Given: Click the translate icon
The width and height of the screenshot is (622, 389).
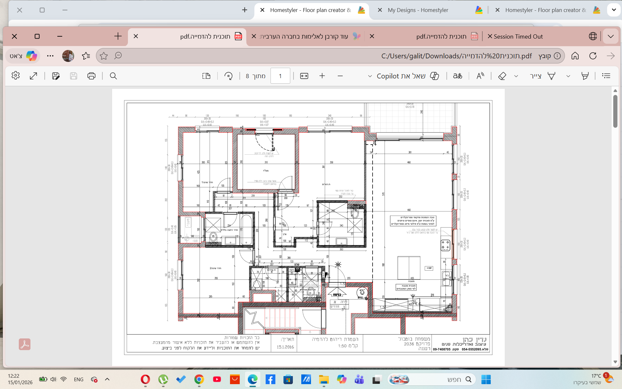Looking at the screenshot, I should [457, 76].
